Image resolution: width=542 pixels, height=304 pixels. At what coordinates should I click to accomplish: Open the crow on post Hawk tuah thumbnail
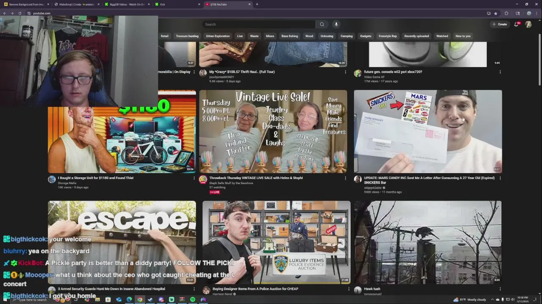428,242
